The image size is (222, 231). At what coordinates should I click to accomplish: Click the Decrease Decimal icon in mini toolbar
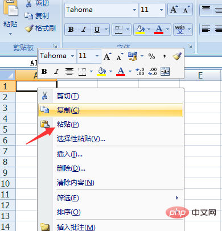153,72
